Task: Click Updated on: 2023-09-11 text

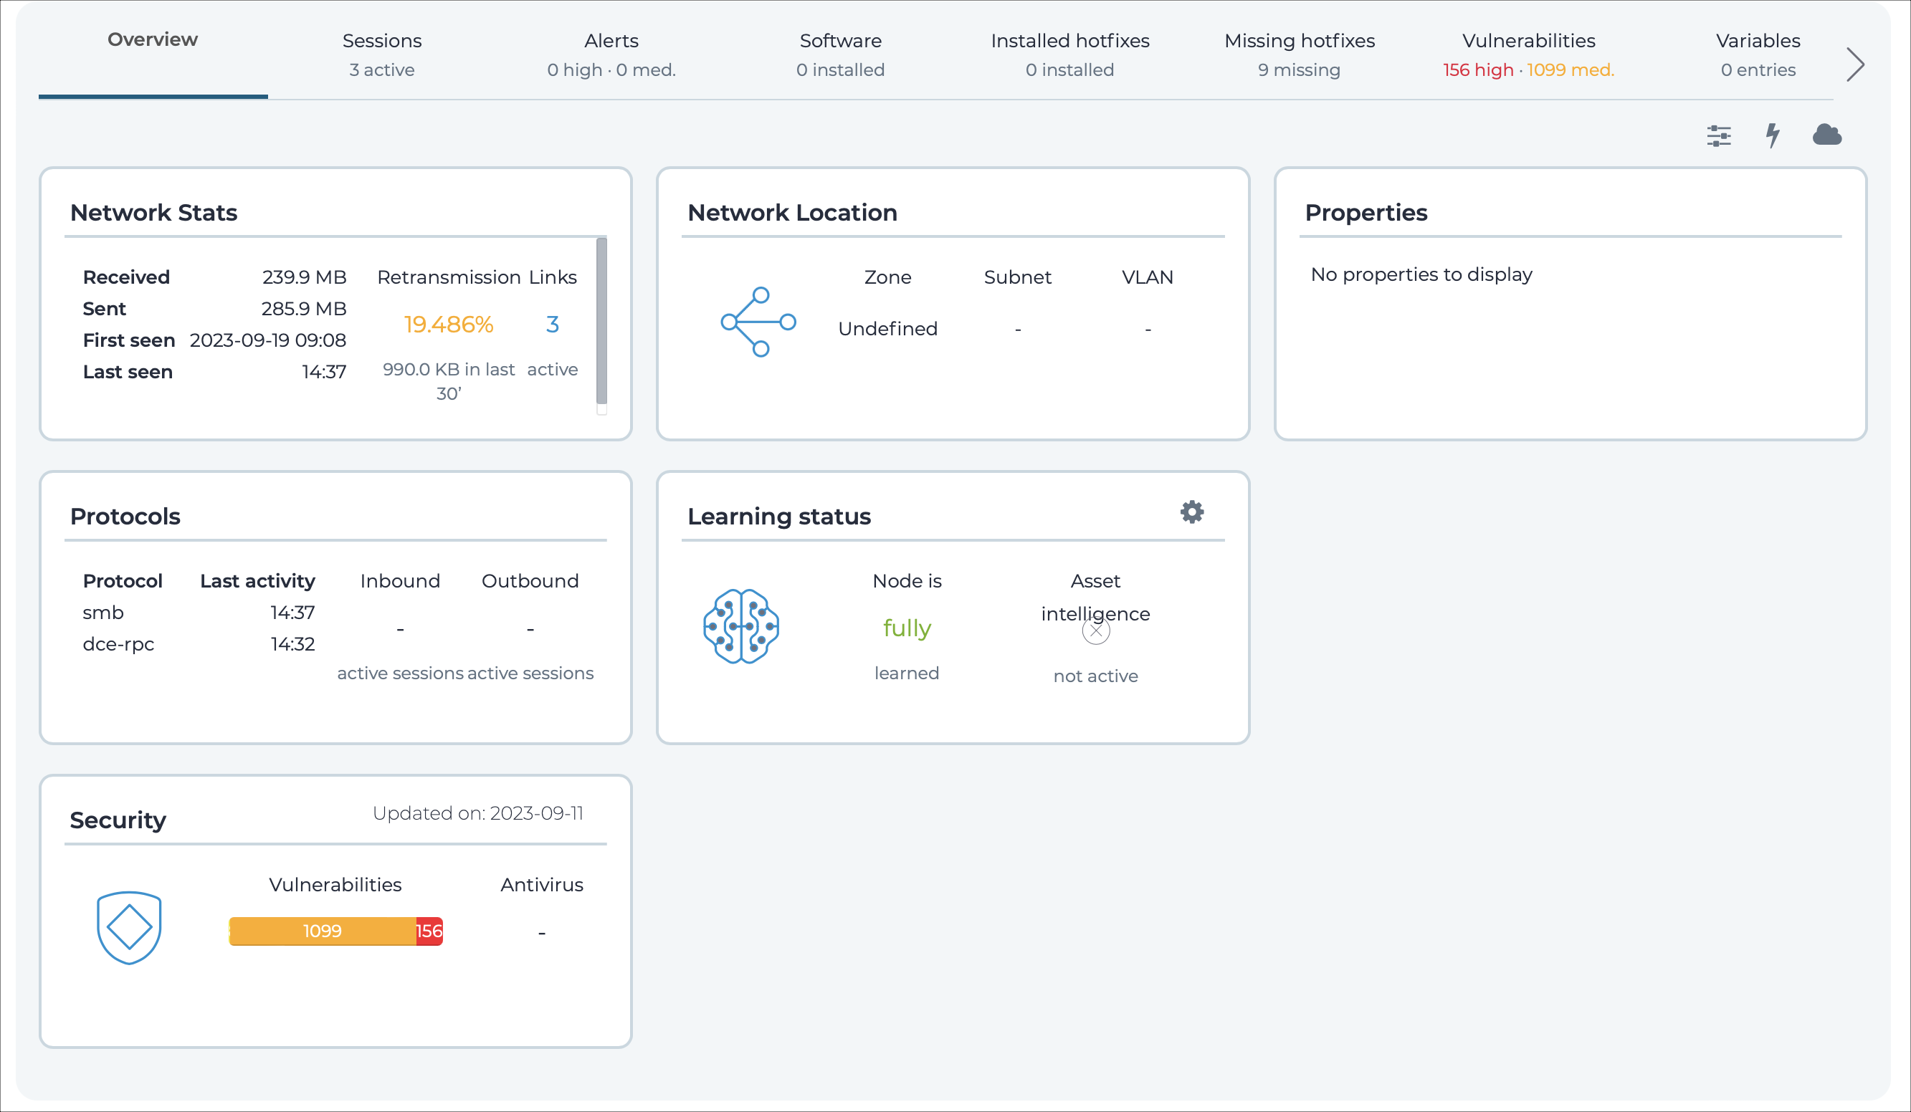Action: click(x=477, y=813)
